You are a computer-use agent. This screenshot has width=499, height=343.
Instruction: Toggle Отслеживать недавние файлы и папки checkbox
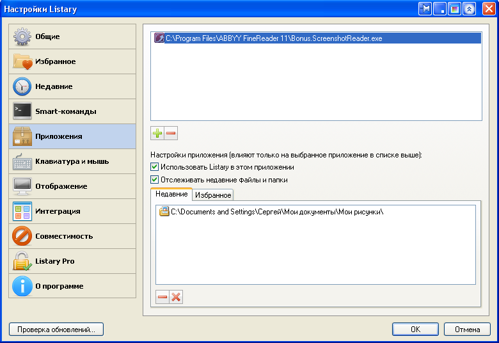154,179
